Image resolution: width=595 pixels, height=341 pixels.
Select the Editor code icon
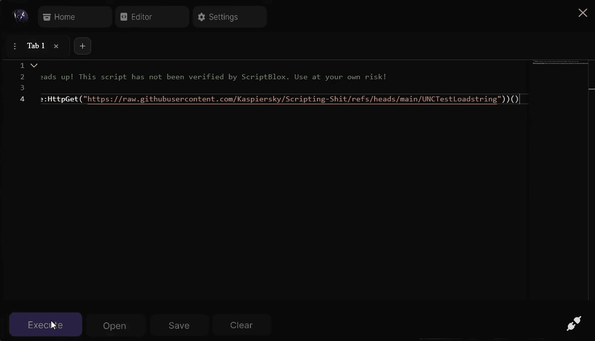[124, 17]
